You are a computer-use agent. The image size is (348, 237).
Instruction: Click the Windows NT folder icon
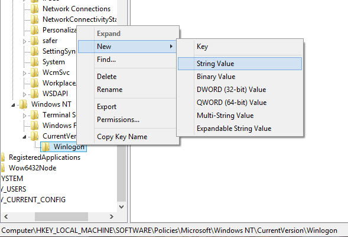(x=23, y=104)
